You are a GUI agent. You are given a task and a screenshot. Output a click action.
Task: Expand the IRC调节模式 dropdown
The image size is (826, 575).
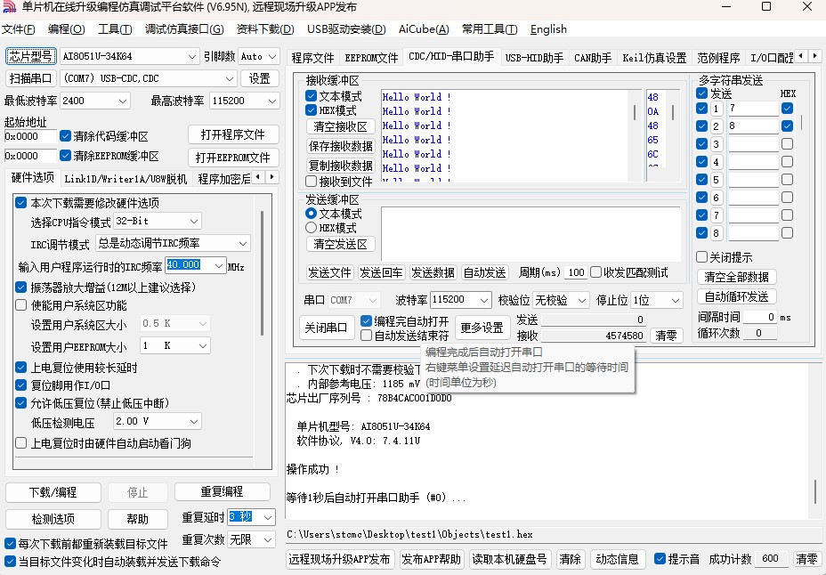coord(243,243)
